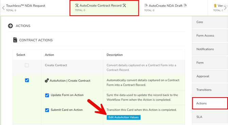Screen dimensions: 228x125
Task: Click the page icon right of AutoCreate NDA Draft
Action: 185,5
